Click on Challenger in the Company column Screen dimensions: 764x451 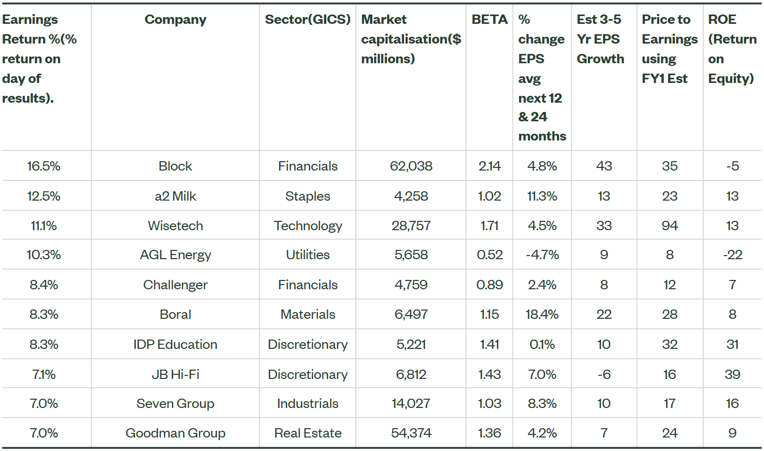point(175,285)
